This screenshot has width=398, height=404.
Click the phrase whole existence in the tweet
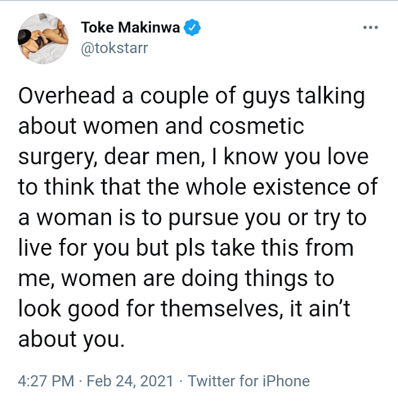(x=268, y=187)
